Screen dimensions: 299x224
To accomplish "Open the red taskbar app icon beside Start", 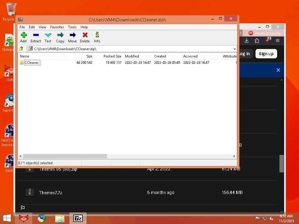I will pyautogui.click(x=23, y=218).
